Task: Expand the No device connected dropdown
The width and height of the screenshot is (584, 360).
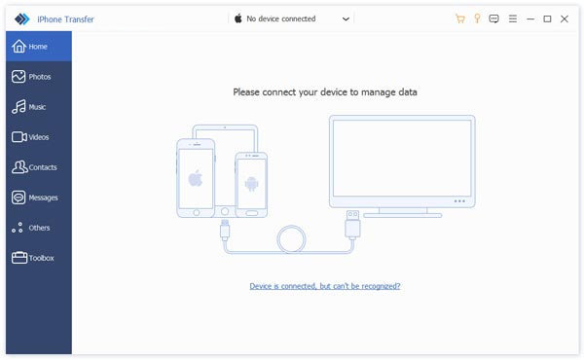Action: tap(291, 18)
